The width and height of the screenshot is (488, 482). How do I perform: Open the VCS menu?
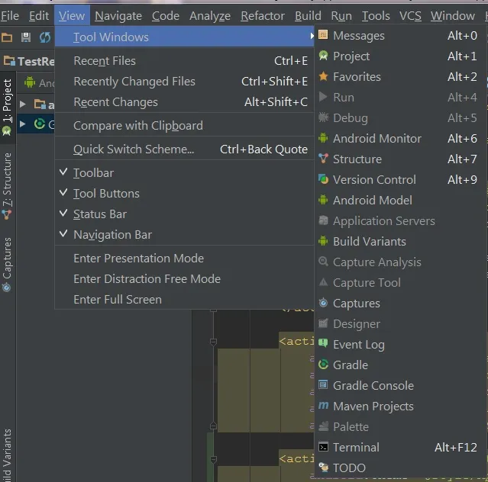[x=410, y=15]
